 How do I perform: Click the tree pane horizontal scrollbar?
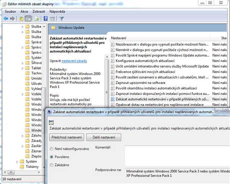22,172
